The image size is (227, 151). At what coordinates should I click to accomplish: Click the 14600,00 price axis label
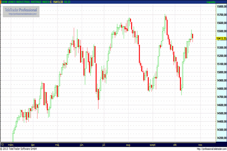221,105
